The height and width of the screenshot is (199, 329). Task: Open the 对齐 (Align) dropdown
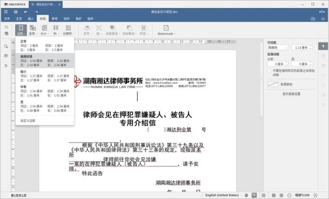click(x=87, y=30)
